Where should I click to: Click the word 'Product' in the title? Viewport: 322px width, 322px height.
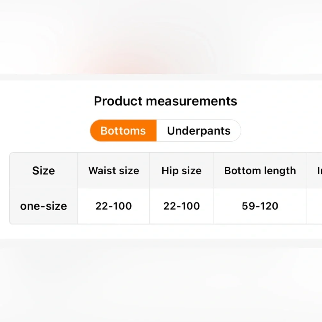[x=118, y=101]
